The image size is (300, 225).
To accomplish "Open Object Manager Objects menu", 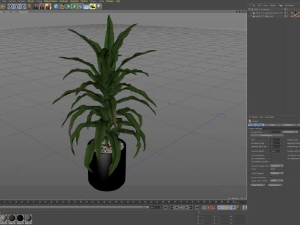I will point(273,6).
